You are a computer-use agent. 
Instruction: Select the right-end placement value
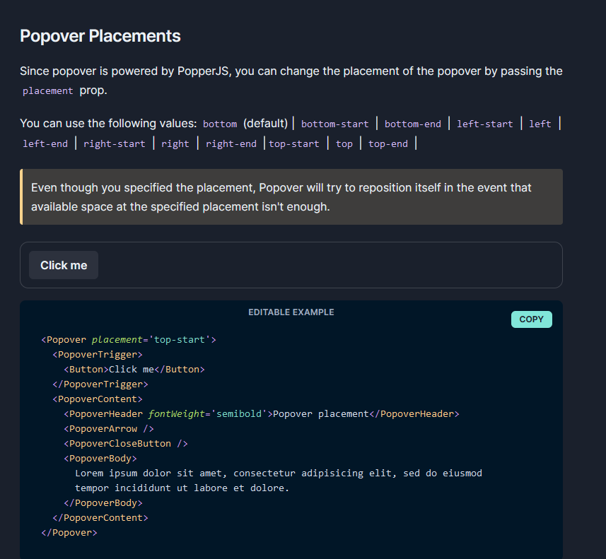point(231,143)
